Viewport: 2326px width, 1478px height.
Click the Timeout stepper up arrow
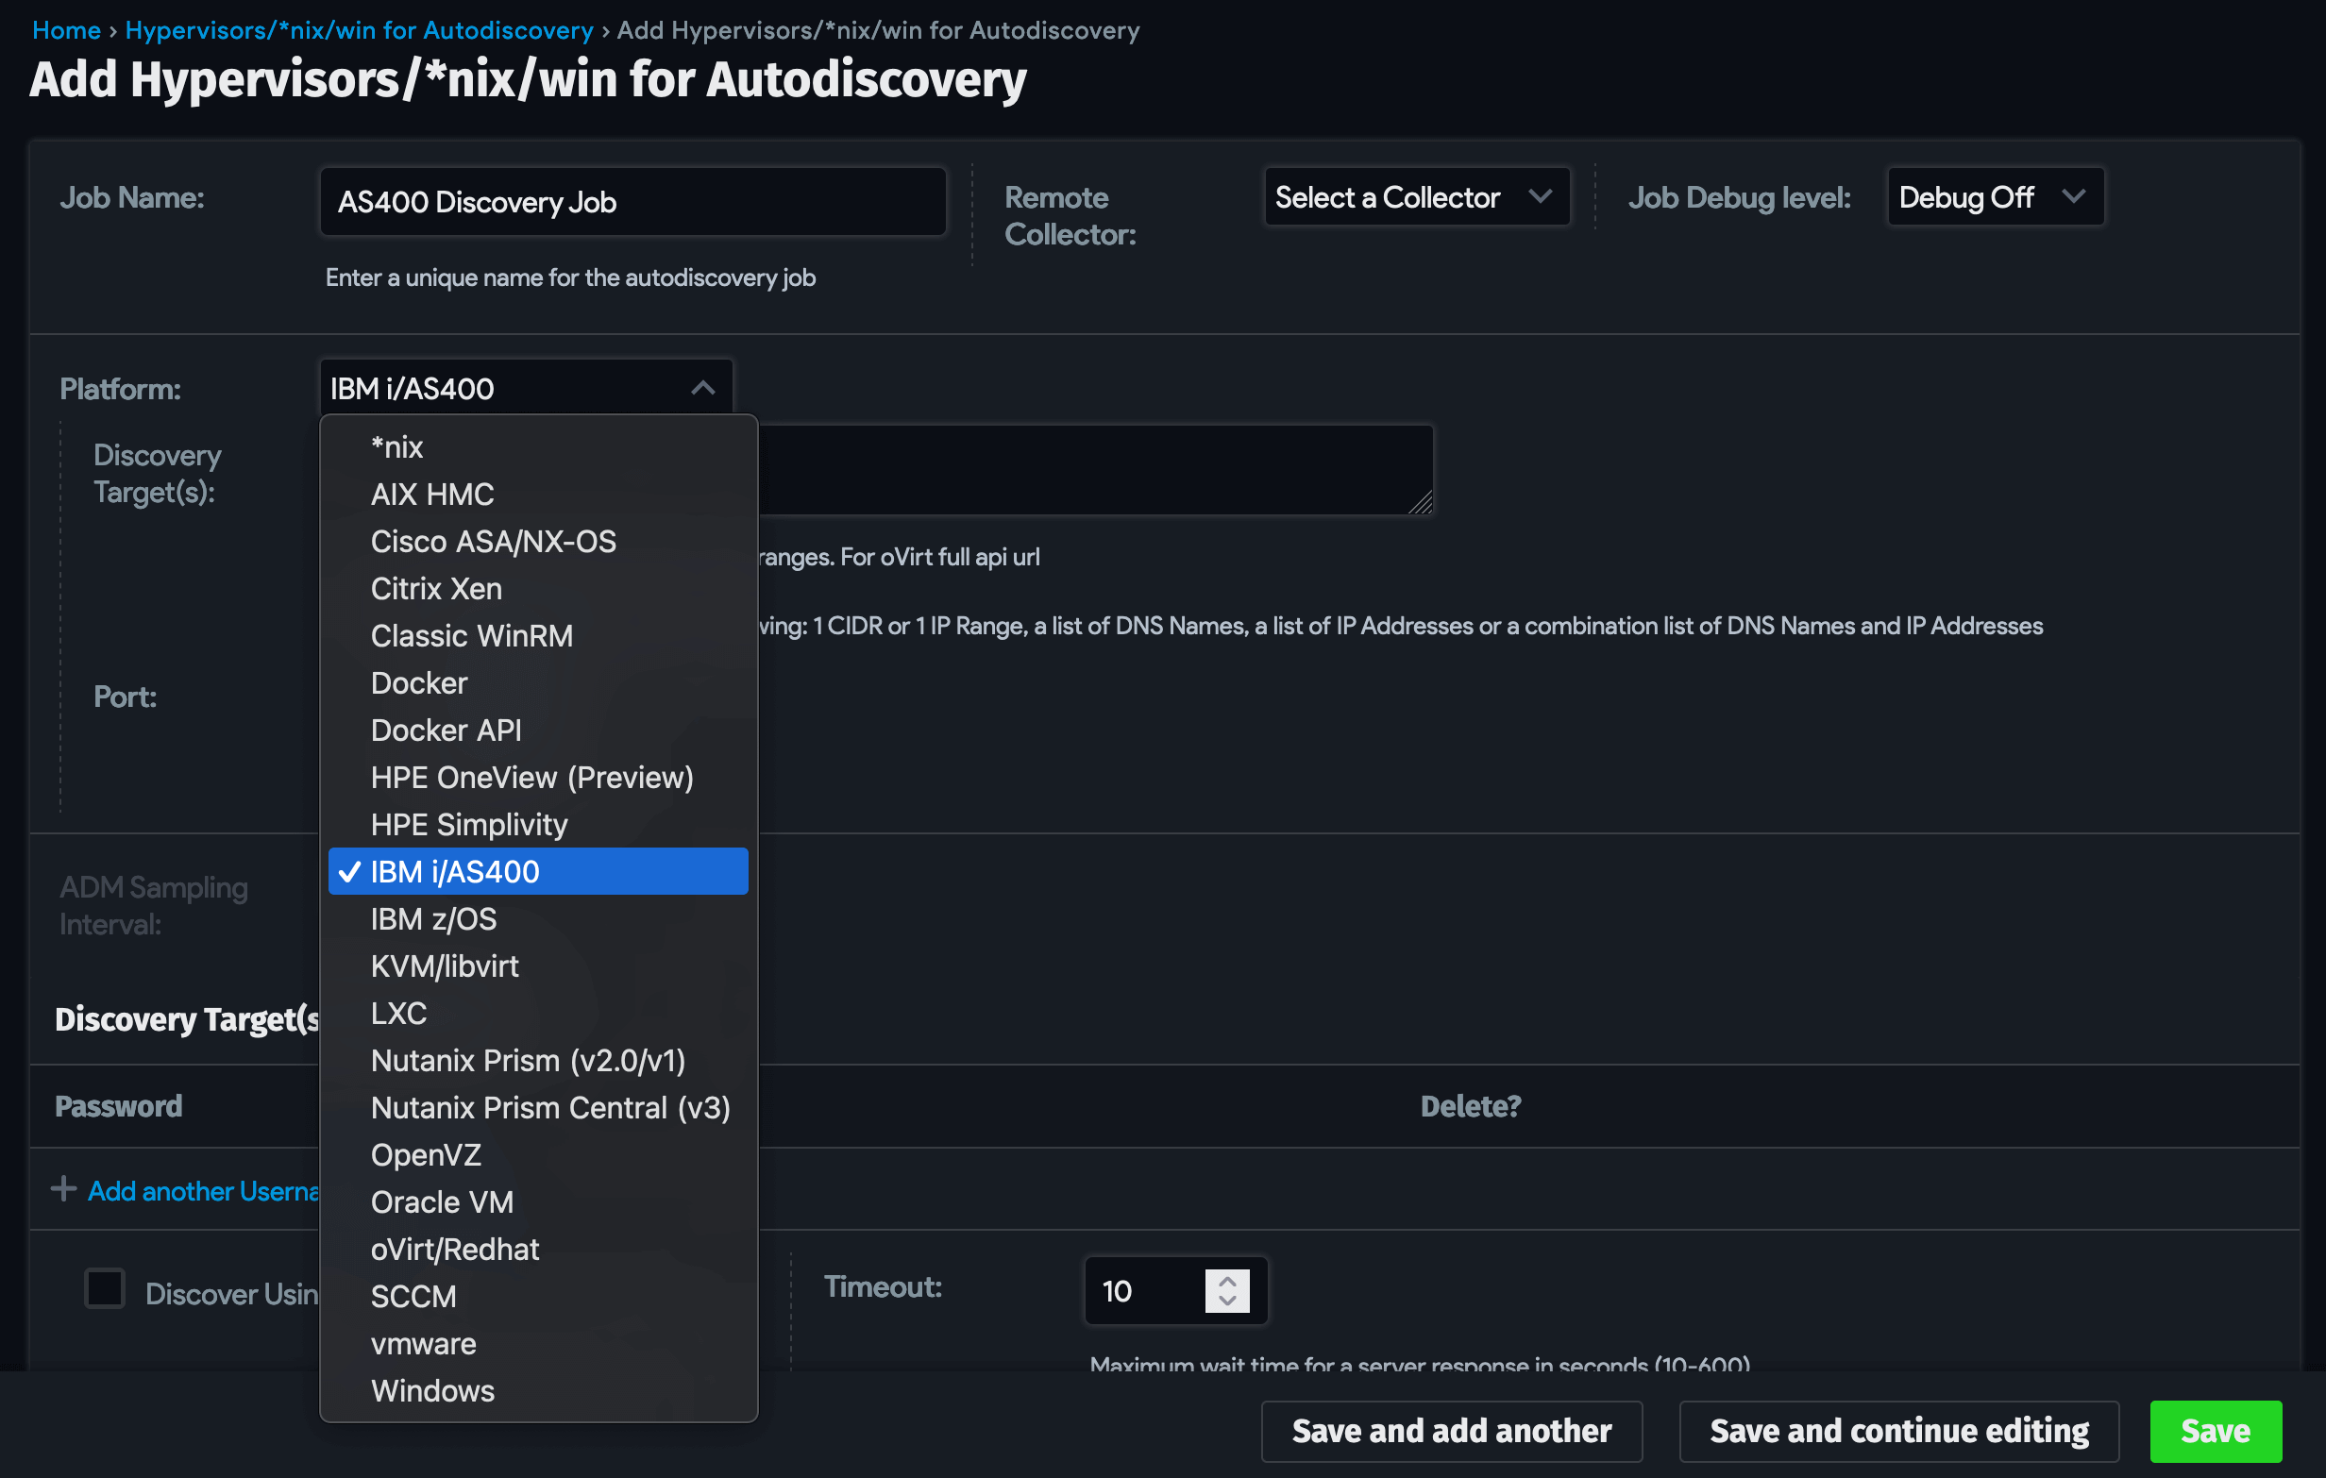[x=1227, y=1282]
